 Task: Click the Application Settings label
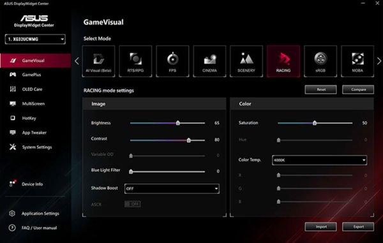coord(40,214)
